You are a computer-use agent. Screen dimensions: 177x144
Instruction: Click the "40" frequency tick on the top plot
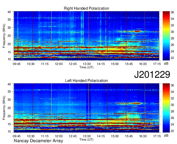(9, 12)
